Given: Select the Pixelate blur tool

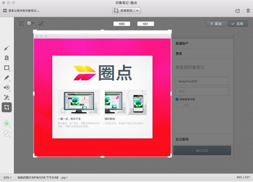Looking at the screenshot, I should 7,97.
